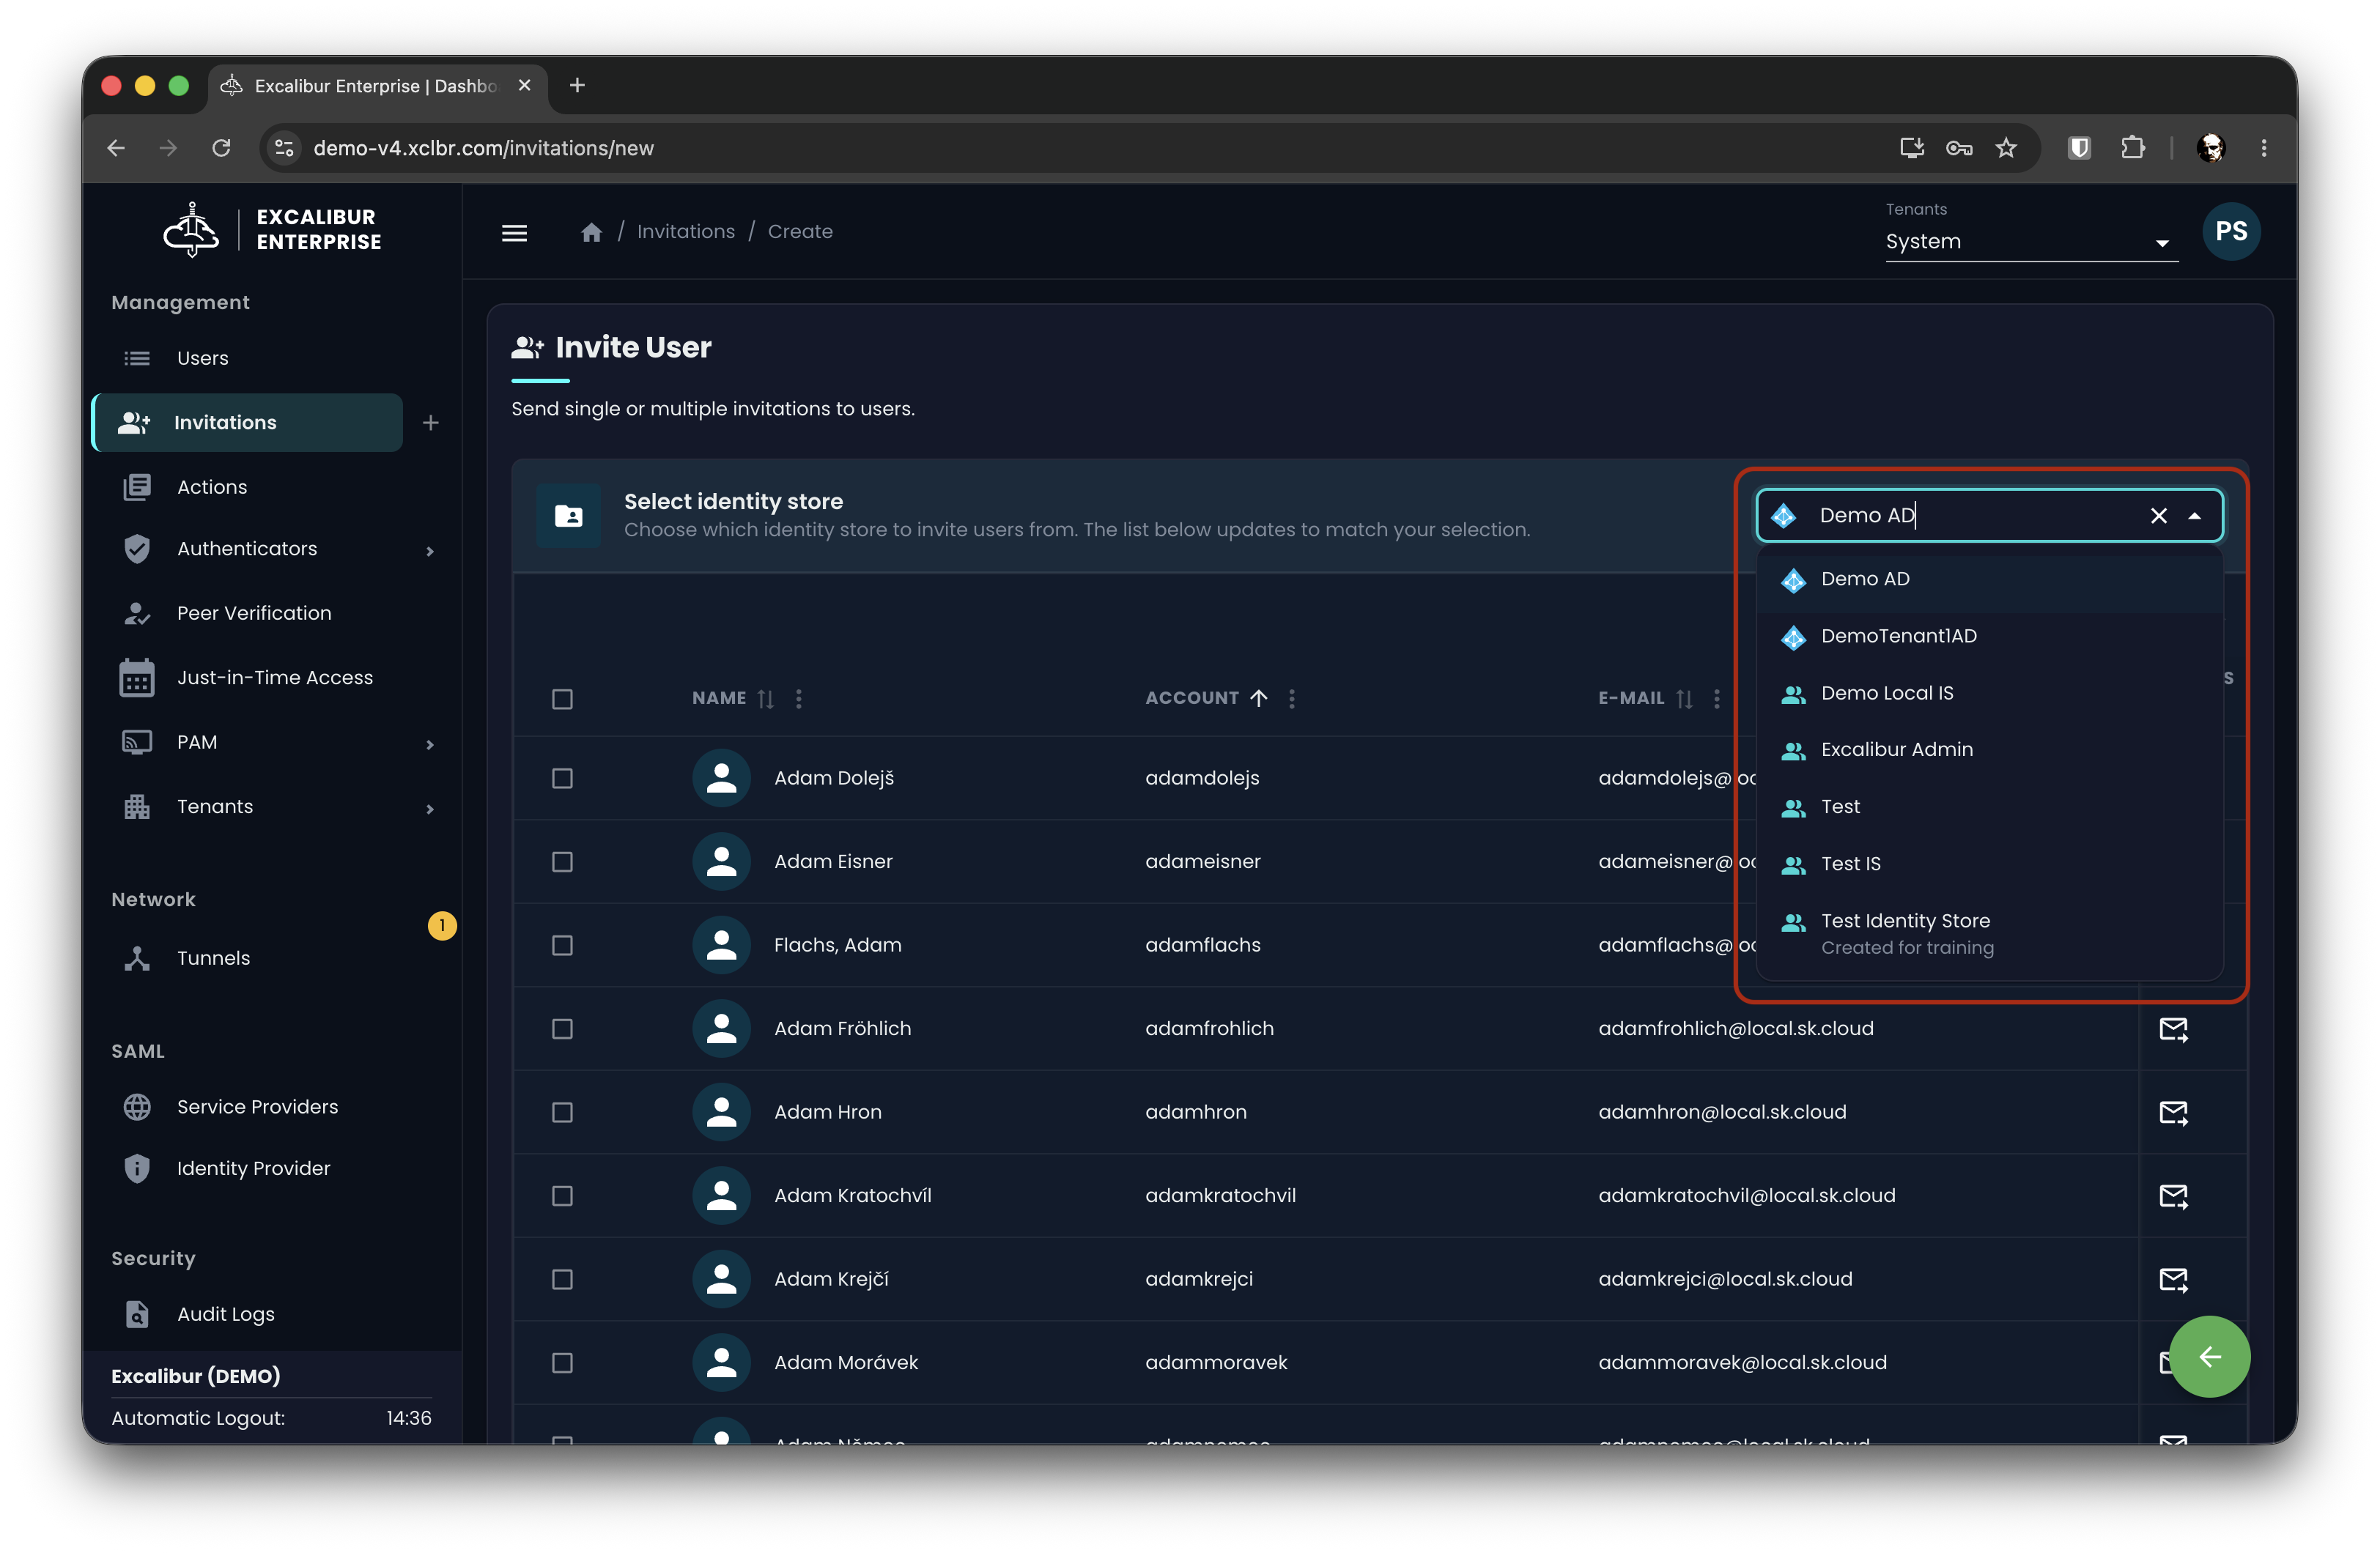
Task: Sort table by the Name sort icon
Action: coord(765,699)
